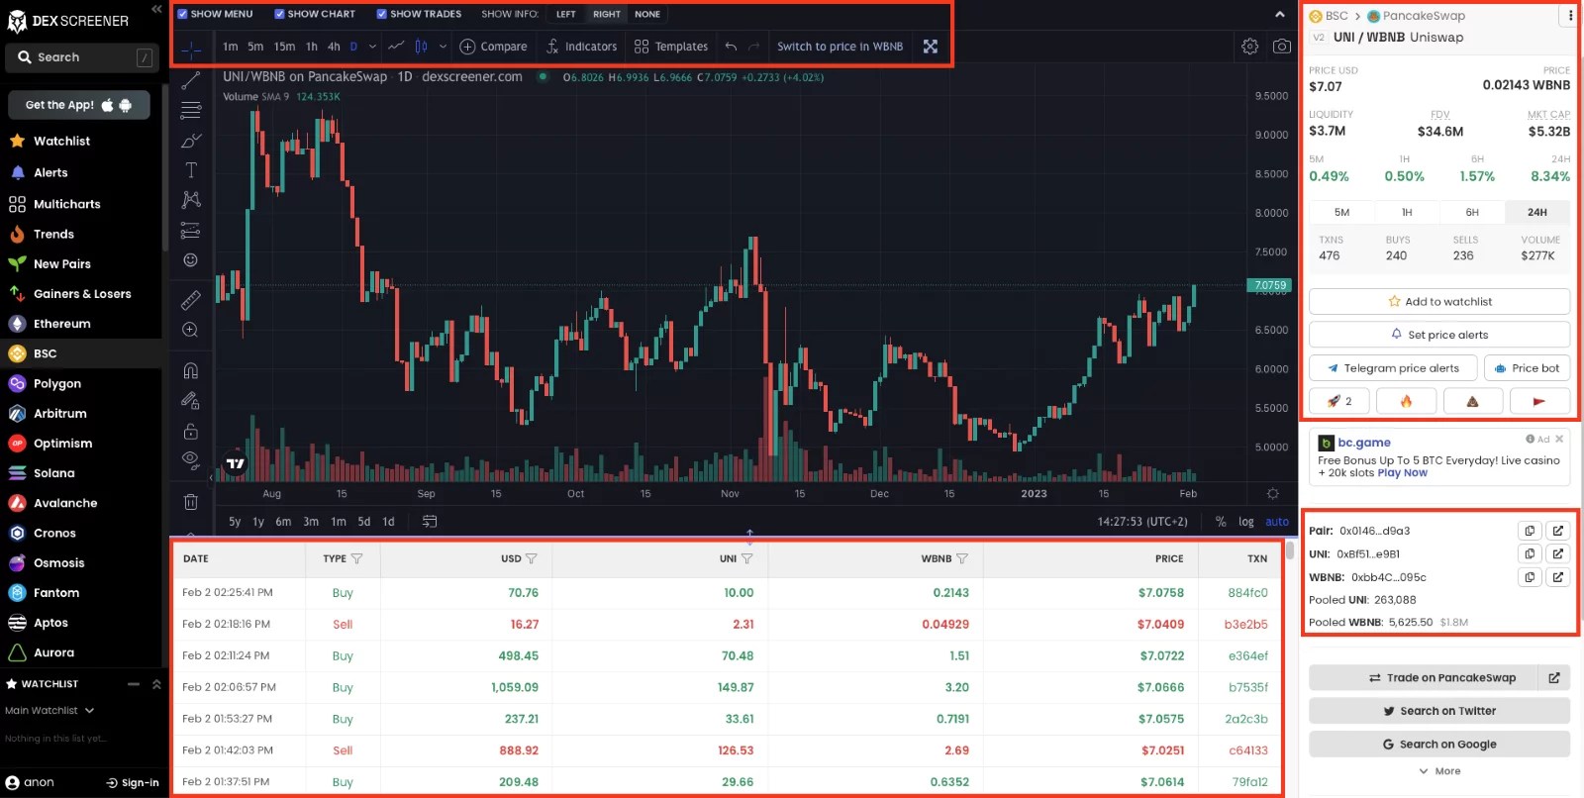Click the Search input field
This screenshot has width=1584, height=798.
point(81,57)
